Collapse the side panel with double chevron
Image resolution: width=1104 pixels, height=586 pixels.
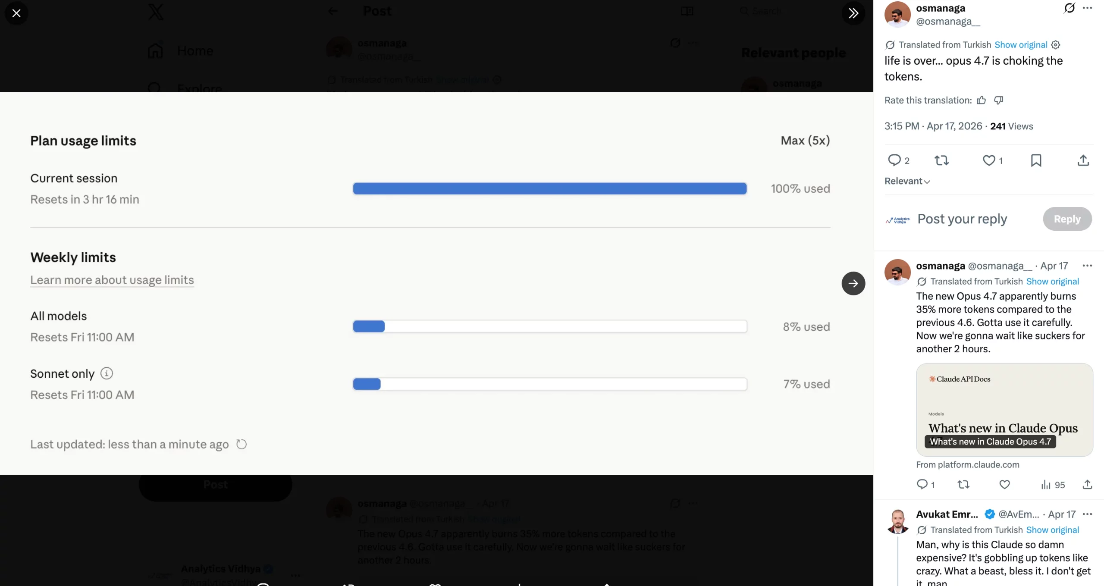pyautogui.click(x=853, y=13)
